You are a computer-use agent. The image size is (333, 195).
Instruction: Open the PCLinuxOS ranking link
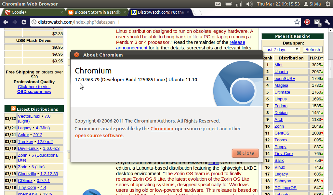point(286,188)
